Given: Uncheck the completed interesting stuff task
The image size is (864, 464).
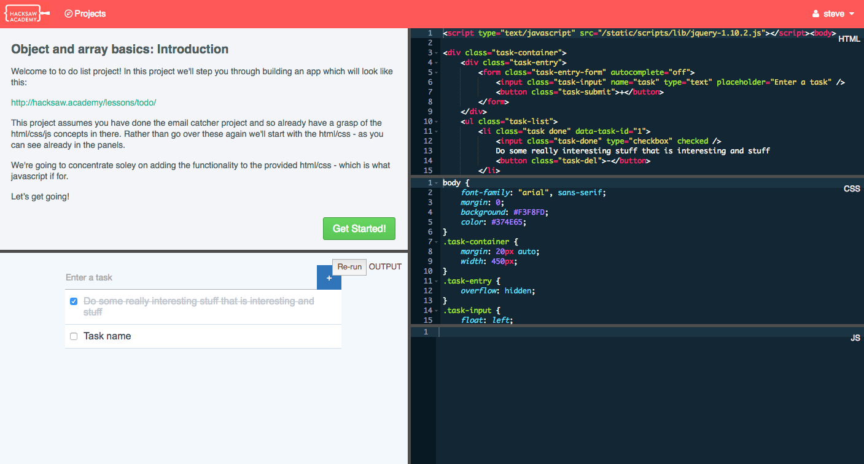Looking at the screenshot, I should click(74, 301).
